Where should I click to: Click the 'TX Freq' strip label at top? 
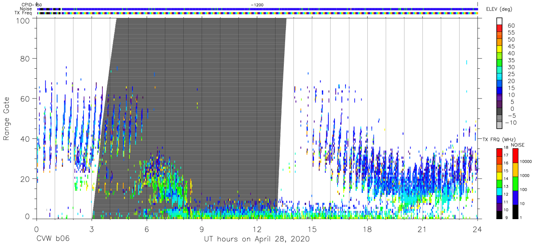(x=24, y=13)
